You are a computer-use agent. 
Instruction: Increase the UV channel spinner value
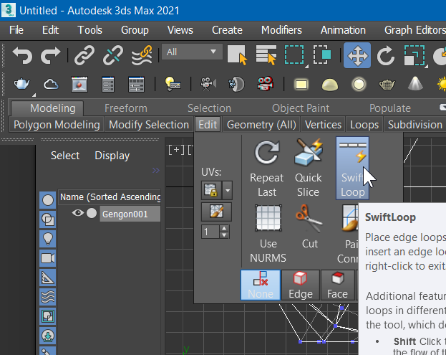click(x=224, y=228)
